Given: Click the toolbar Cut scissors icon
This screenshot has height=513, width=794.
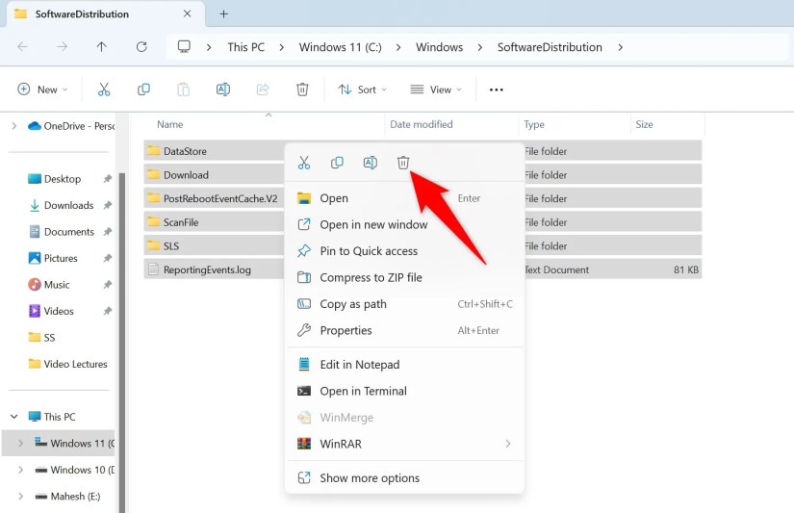Looking at the screenshot, I should 104,90.
